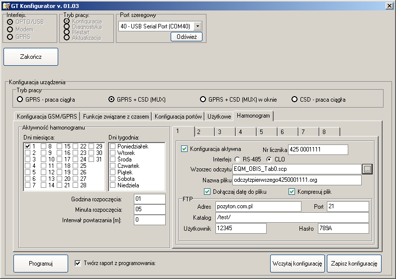Click the Minuta rozpoczęcia field
396x279 pixels.
pos(150,209)
